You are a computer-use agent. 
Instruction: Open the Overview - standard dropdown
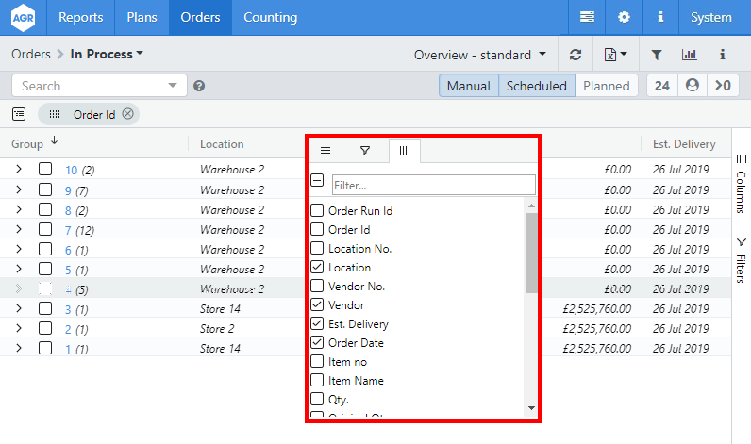(x=480, y=55)
